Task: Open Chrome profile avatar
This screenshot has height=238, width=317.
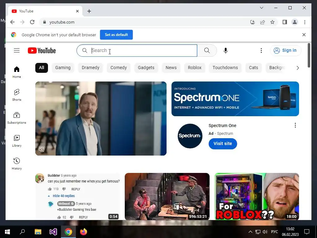Action: pos(295,22)
